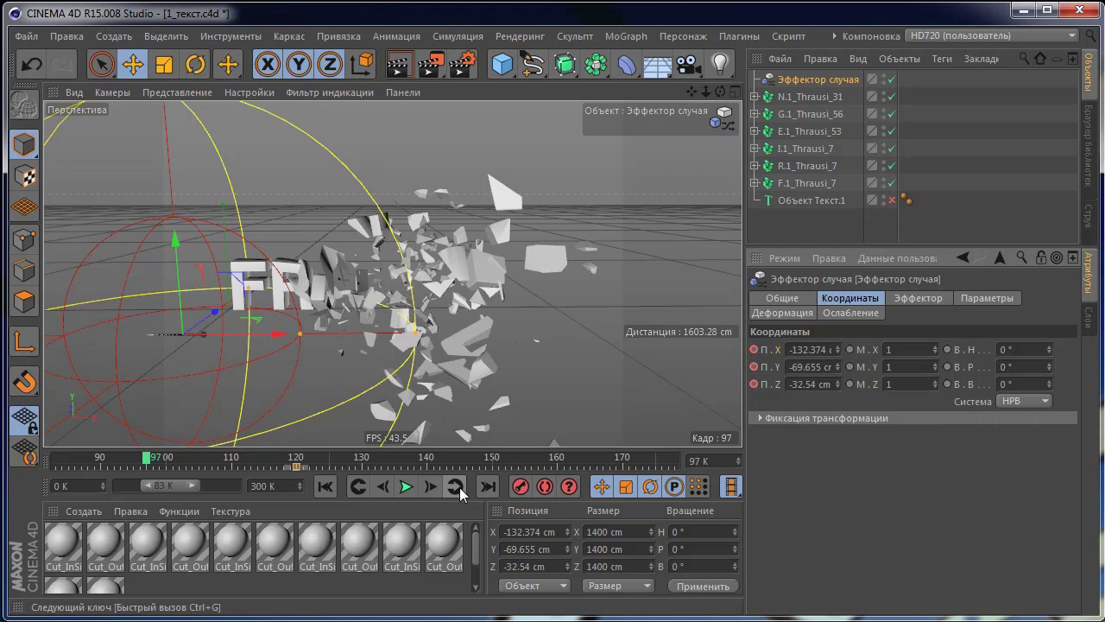Go to start of animation
1105x622 pixels.
[x=325, y=487]
